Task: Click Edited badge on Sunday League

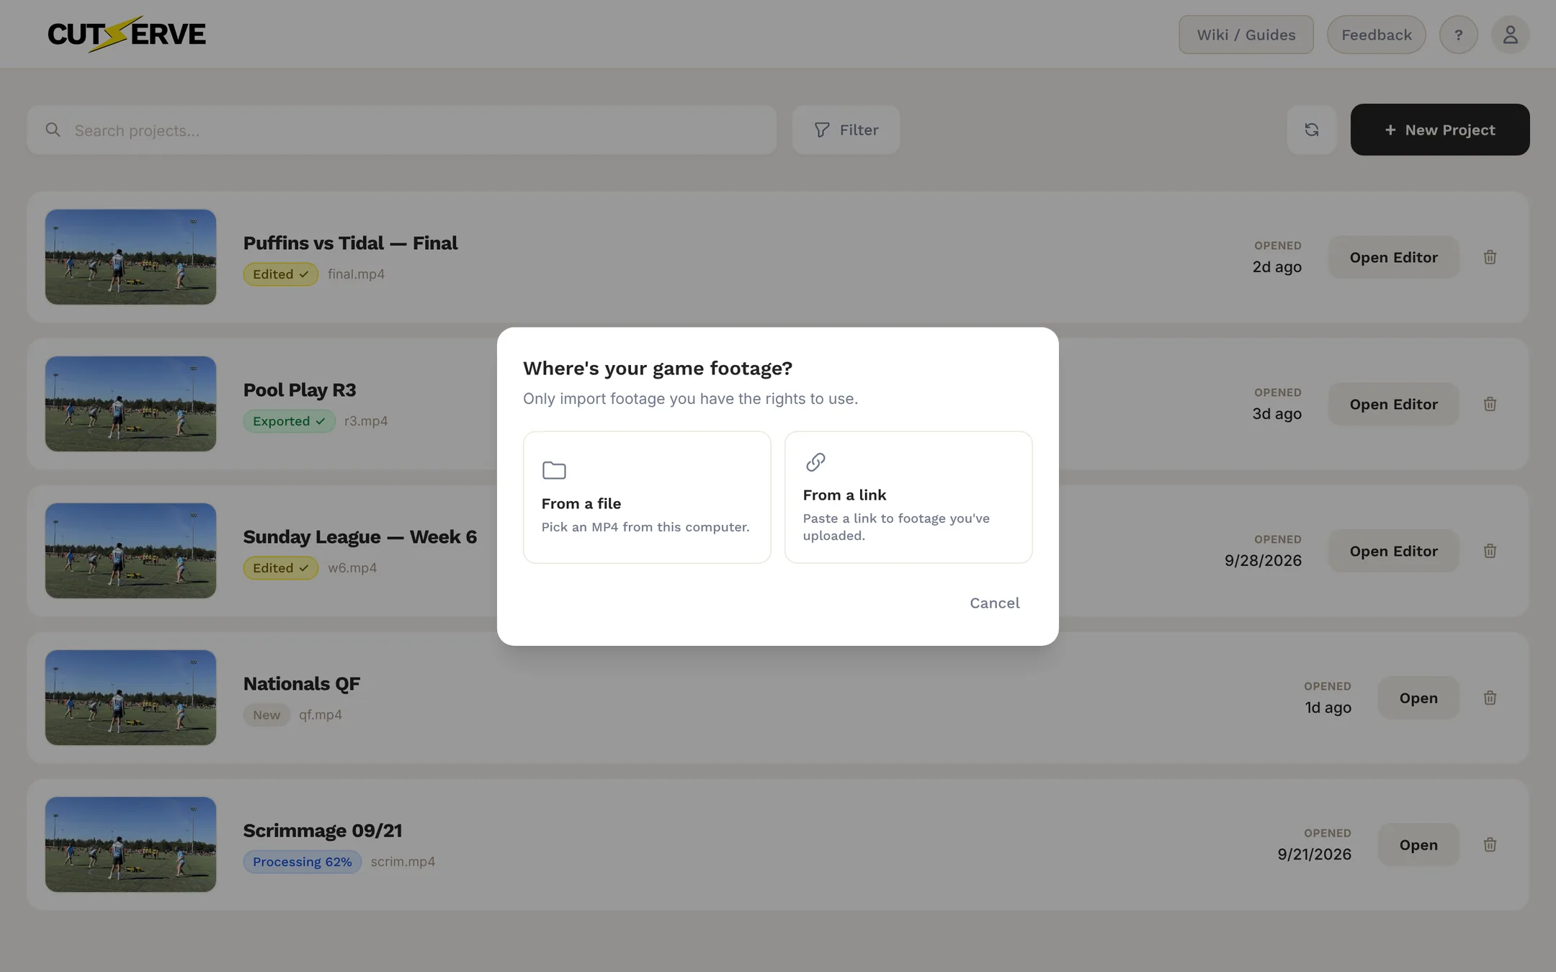Action: tap(280, 568)
